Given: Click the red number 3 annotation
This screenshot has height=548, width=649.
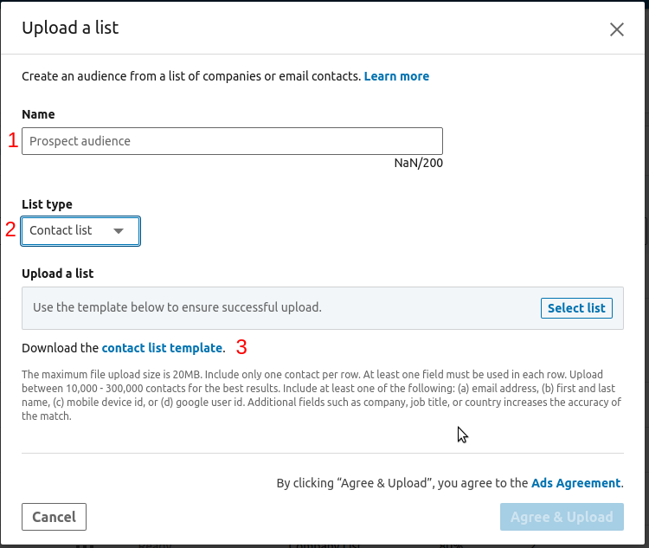Looking at the screenshot, I should click(241, 348).
